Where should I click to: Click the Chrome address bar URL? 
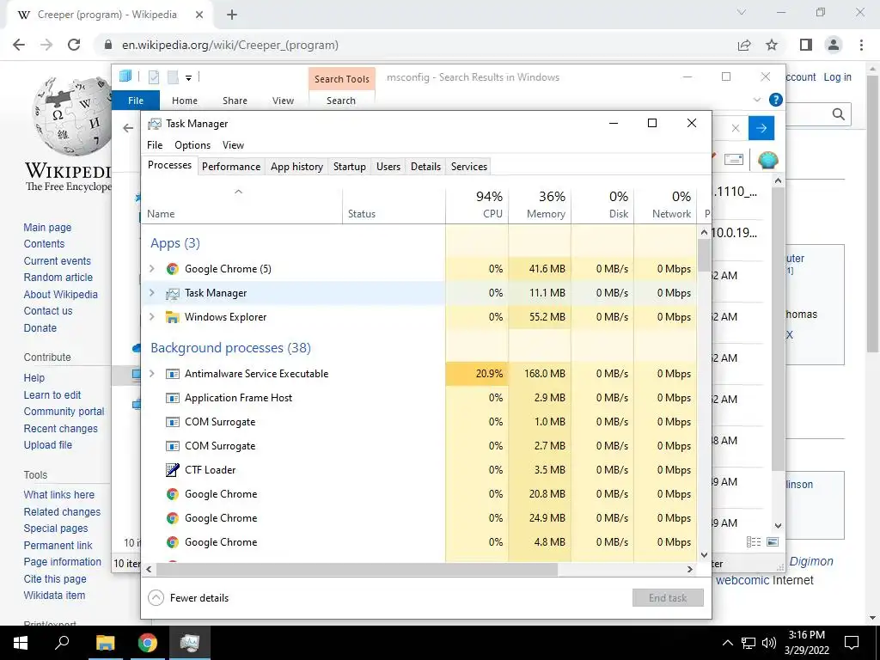(230, 45)
